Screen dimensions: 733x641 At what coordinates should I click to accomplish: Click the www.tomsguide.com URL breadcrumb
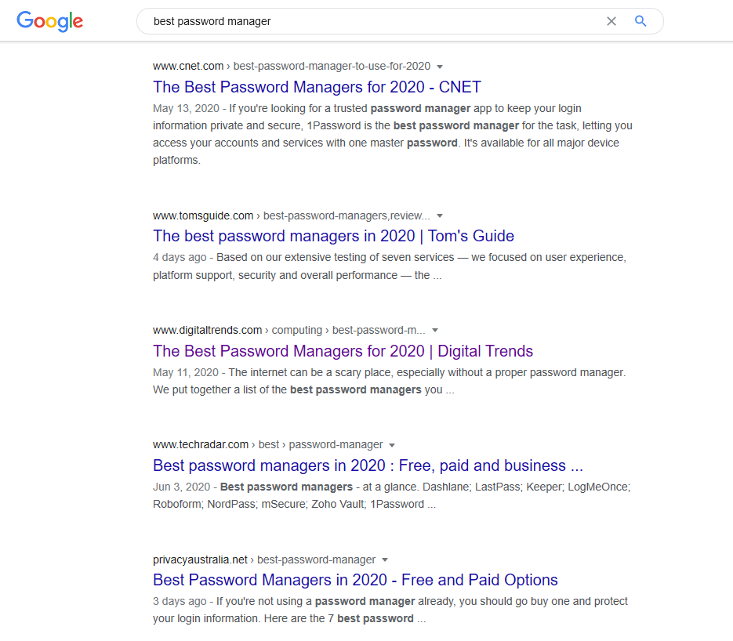203,215
